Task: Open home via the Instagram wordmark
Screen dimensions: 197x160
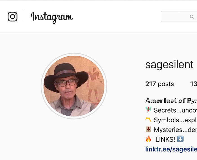Action: [52, 17]
